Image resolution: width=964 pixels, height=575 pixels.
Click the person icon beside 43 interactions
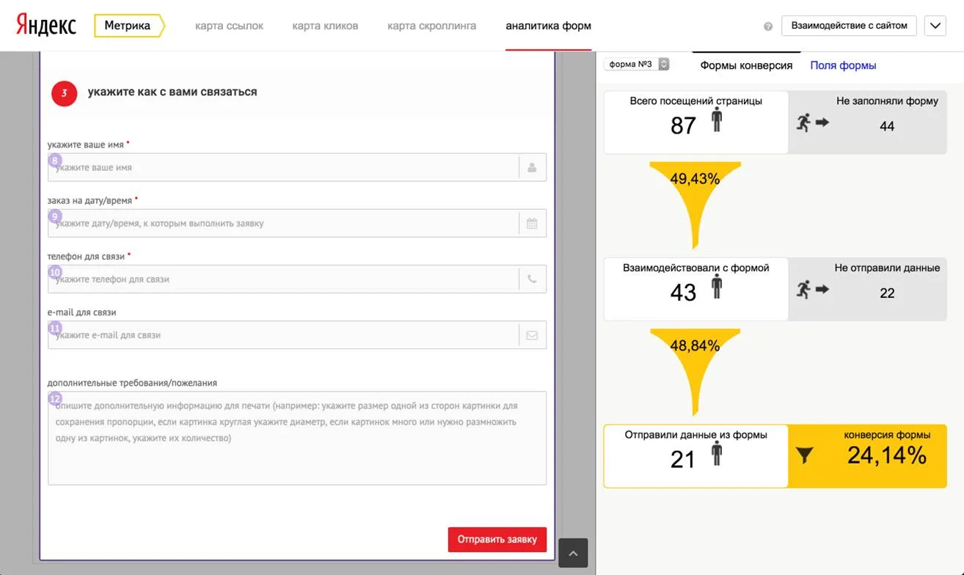(x=717, y=287)
